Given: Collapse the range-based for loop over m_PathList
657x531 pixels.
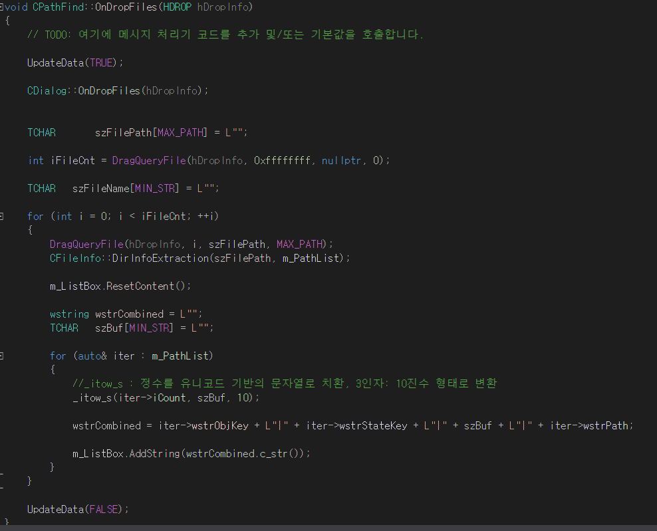Looking at the screenshot, I should click(x=1, y=356).
